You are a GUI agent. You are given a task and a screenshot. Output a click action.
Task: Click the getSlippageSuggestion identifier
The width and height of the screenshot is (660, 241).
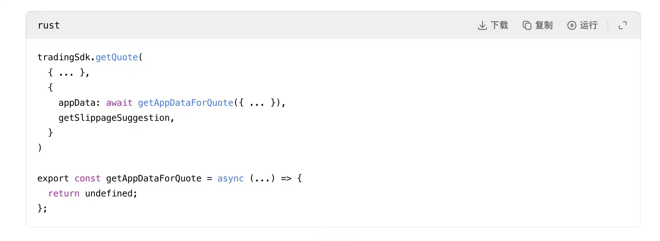coord(114,118)
